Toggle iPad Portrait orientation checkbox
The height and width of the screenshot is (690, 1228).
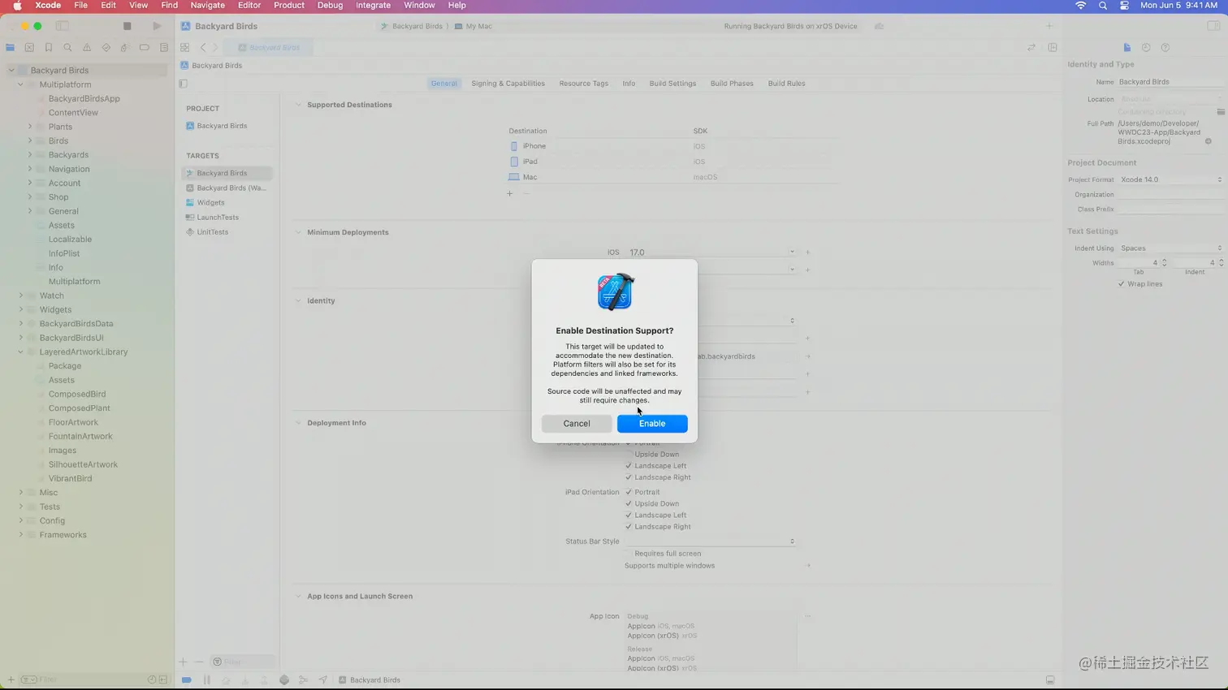tap(629, 492)
